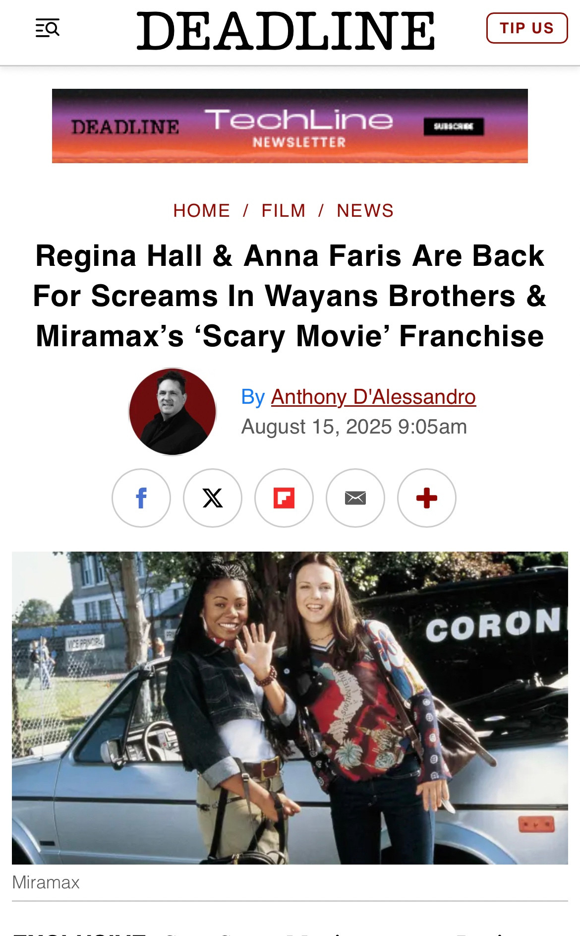Image resolution: width=580 pixels, height=936 pixels.
Task: Share article on X
Action: coord(213,498)
